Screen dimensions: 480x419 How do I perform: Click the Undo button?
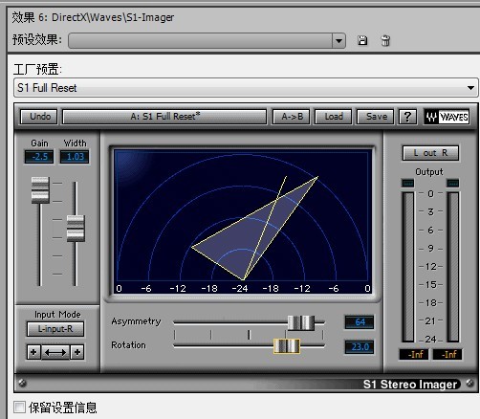(x=39, y=117)
